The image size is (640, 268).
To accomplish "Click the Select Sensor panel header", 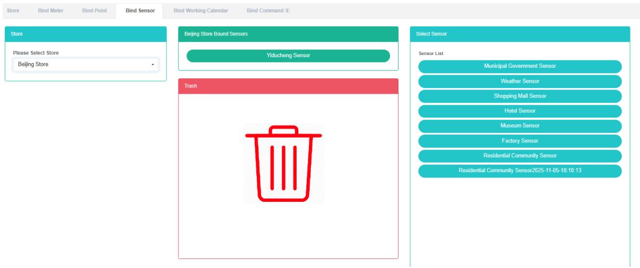I will tap(520, 34).
